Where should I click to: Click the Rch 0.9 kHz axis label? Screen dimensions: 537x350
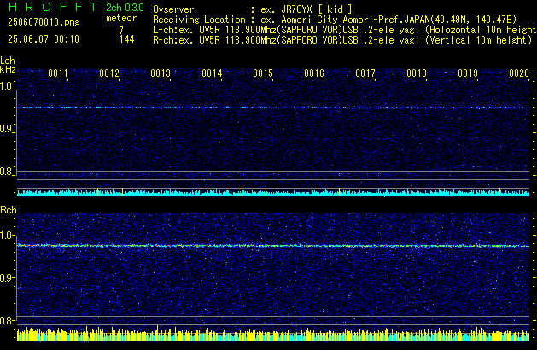[6, 277]
